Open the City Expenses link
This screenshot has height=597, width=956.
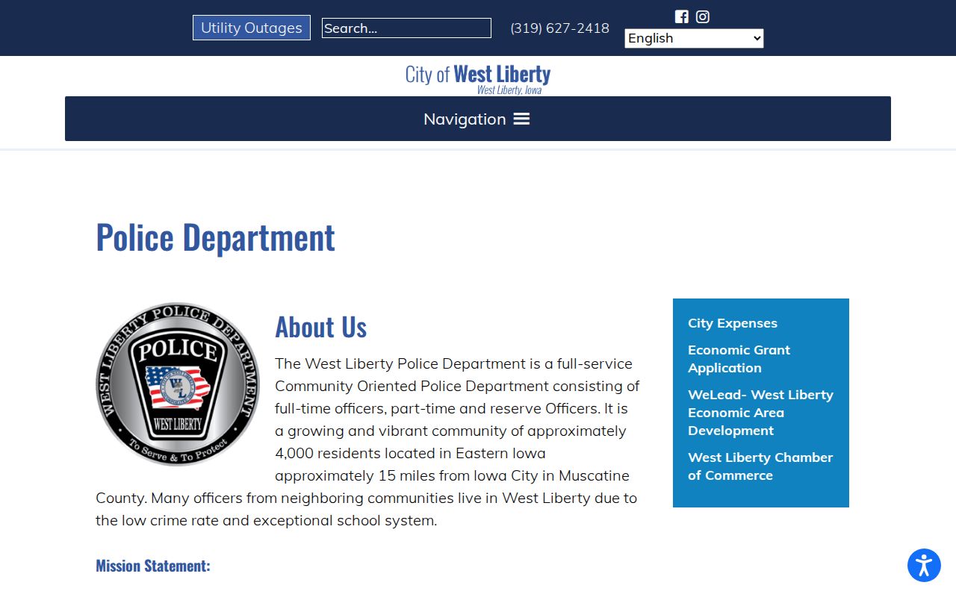(733, 323)
